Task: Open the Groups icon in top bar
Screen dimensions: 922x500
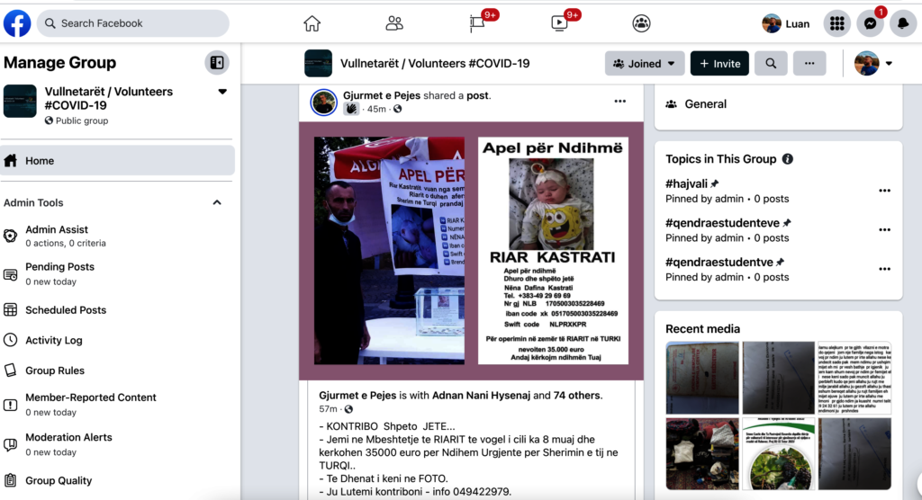Action: point(641,23)
